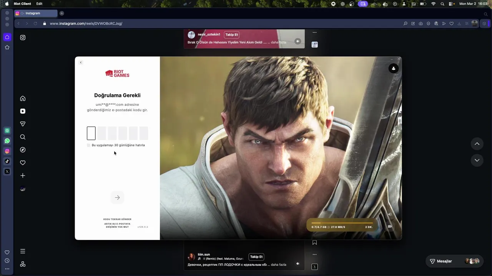Open ChatGPT icon in browser sidebar
This screenshot has width=492, height=276.
[7, 130]
